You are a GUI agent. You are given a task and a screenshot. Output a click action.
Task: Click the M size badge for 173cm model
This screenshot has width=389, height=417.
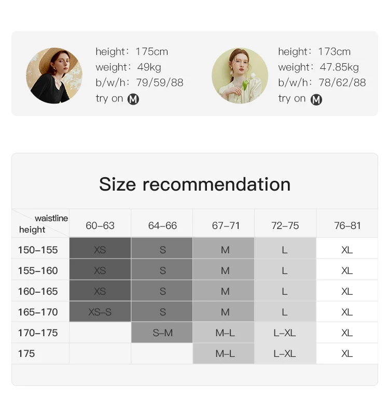tap(316, 99)
